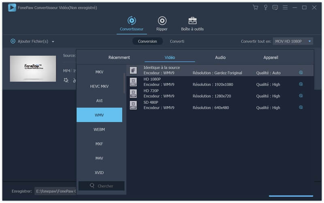Choose AVI format
Image resolution: width=324 pixels, height=203 pixels.
click(x=99, y=101)
